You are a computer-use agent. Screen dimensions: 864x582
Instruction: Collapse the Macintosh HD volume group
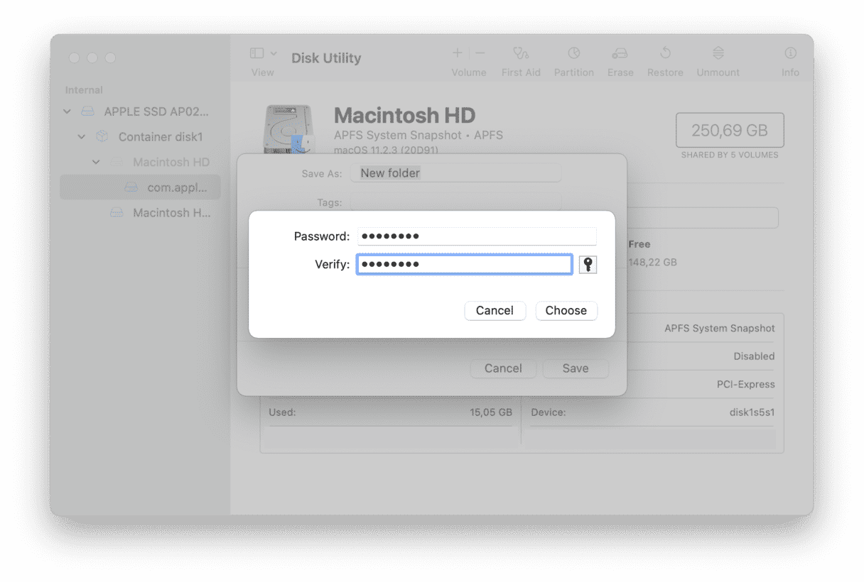96,163
